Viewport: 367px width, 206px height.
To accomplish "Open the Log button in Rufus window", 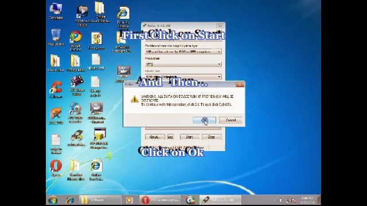I will tap(170, 137).
